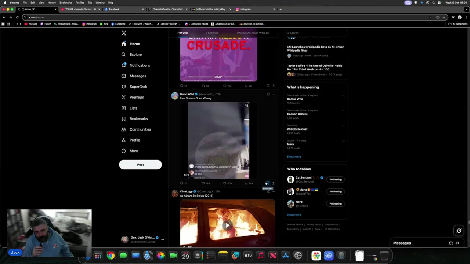
Task: Open the X logo home icon
Action: point(124,33)
